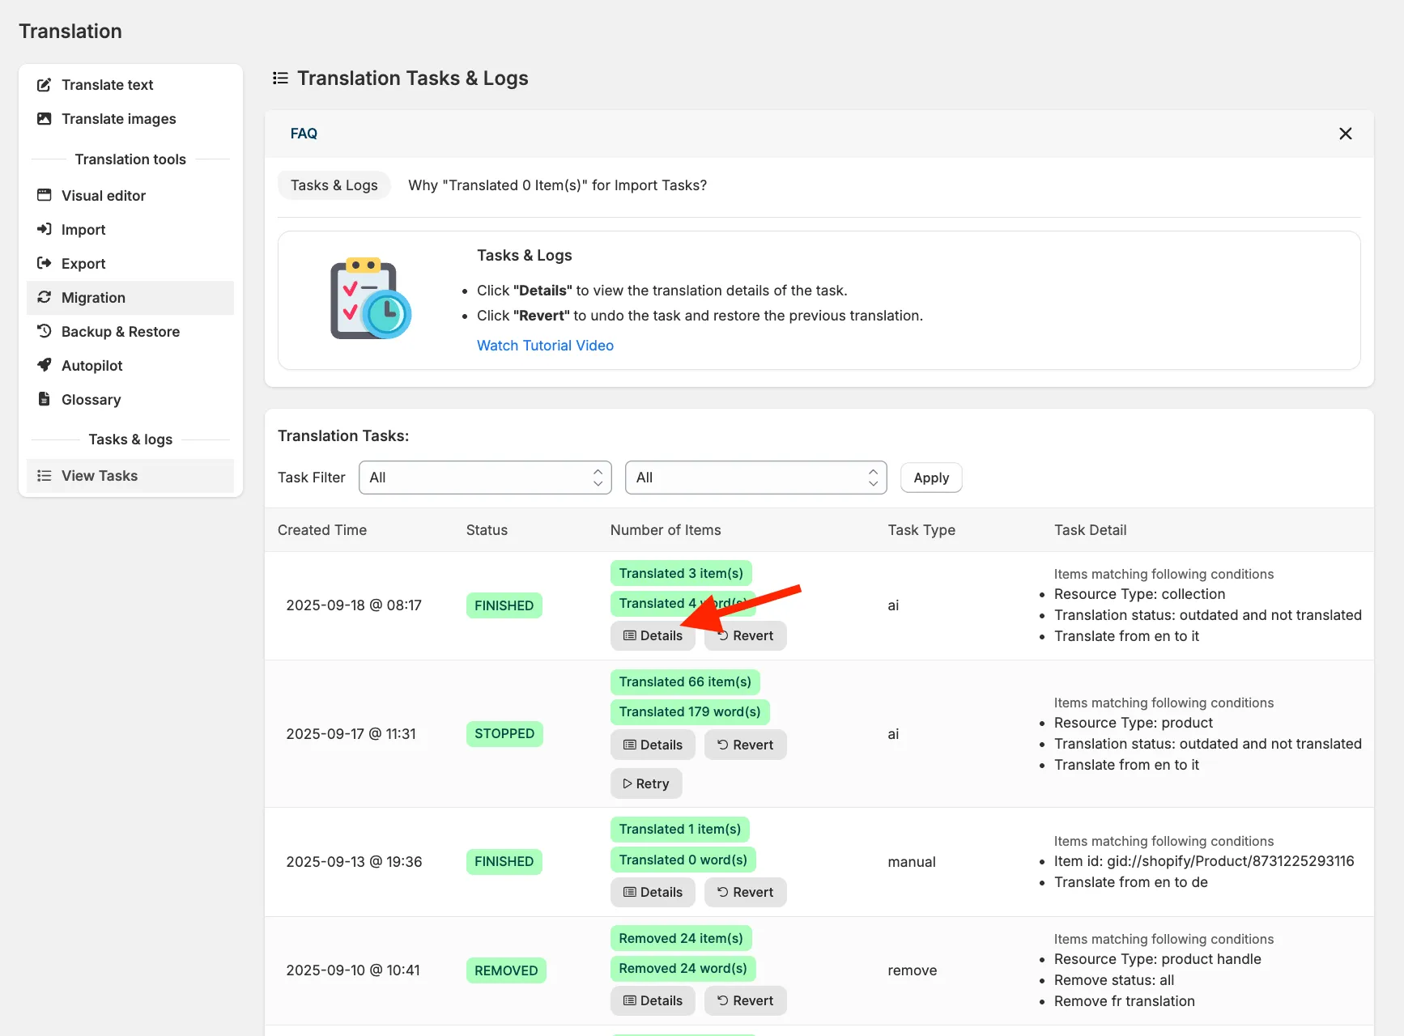Click the Translated 0 word(s) badge
Screen dimensions: 1404x1036
tap(683, 860)
